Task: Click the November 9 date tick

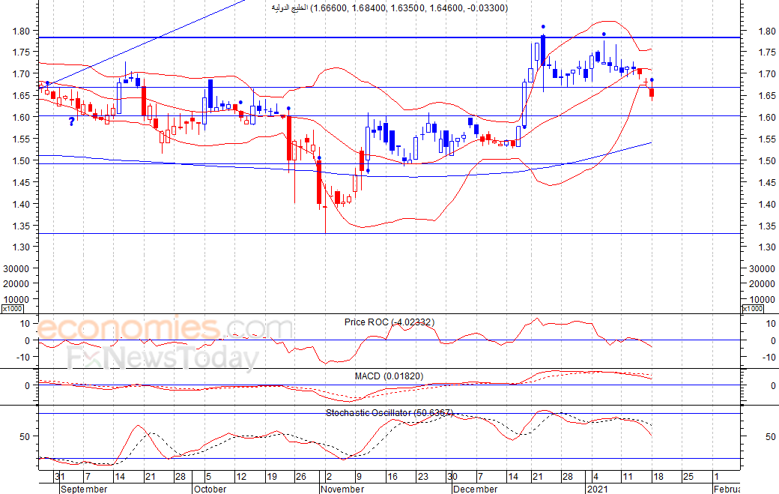Action: point(359,477)
